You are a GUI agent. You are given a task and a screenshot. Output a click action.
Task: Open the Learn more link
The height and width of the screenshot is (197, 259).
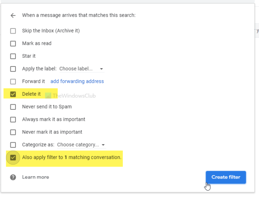point(36,177)
